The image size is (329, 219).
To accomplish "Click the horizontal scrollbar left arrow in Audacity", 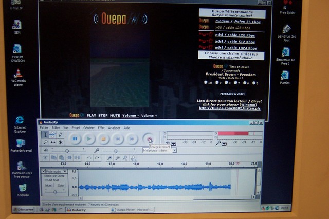I will tap(81, 198).
